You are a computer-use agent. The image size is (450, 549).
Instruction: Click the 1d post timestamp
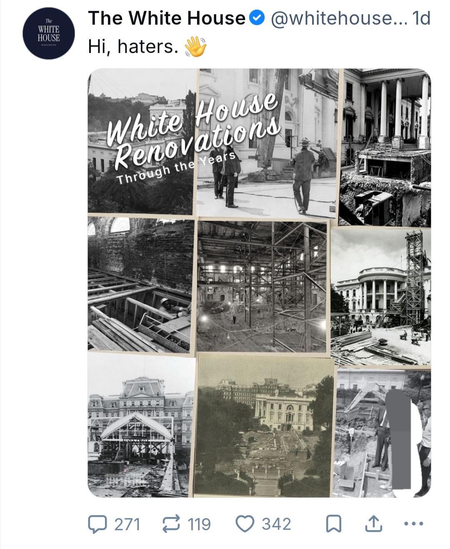click(x=421, y=18)
